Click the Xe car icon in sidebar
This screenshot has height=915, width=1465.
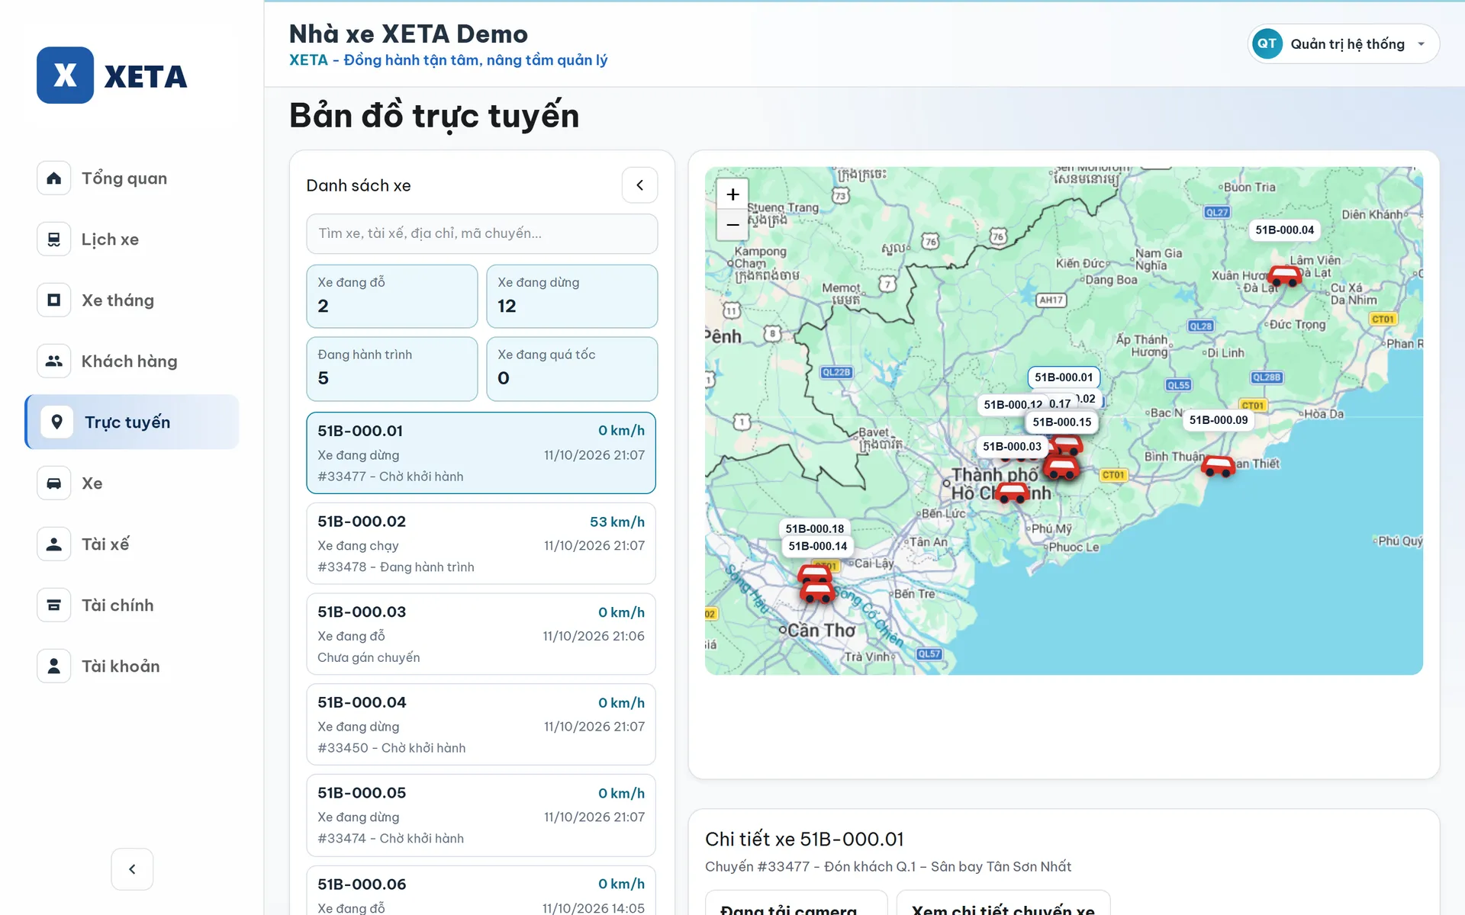(x=54, y=483)
